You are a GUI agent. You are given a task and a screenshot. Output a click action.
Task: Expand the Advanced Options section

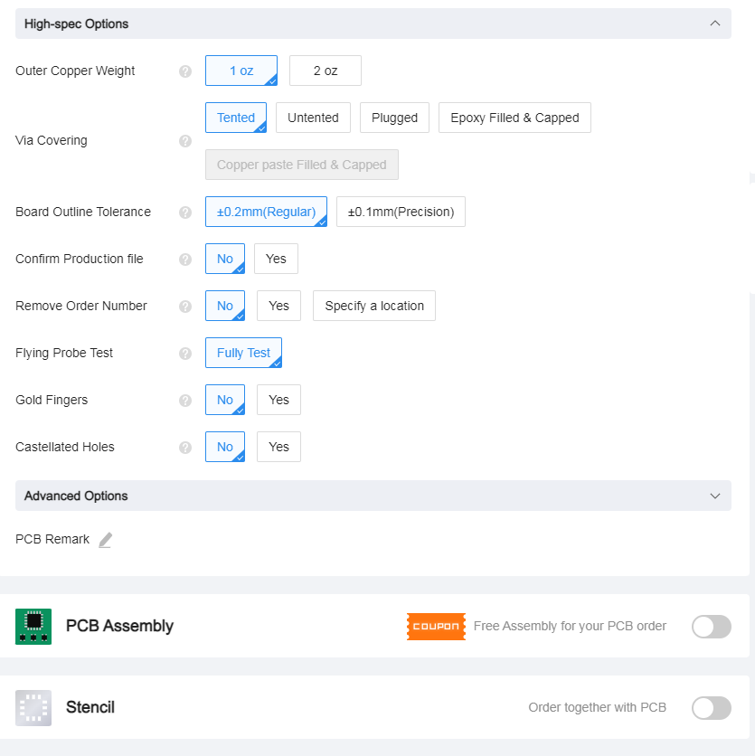pos(715,496)
